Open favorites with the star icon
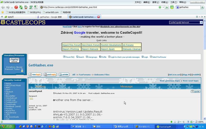This screenshot has height=129, width=206. point(3,12)
